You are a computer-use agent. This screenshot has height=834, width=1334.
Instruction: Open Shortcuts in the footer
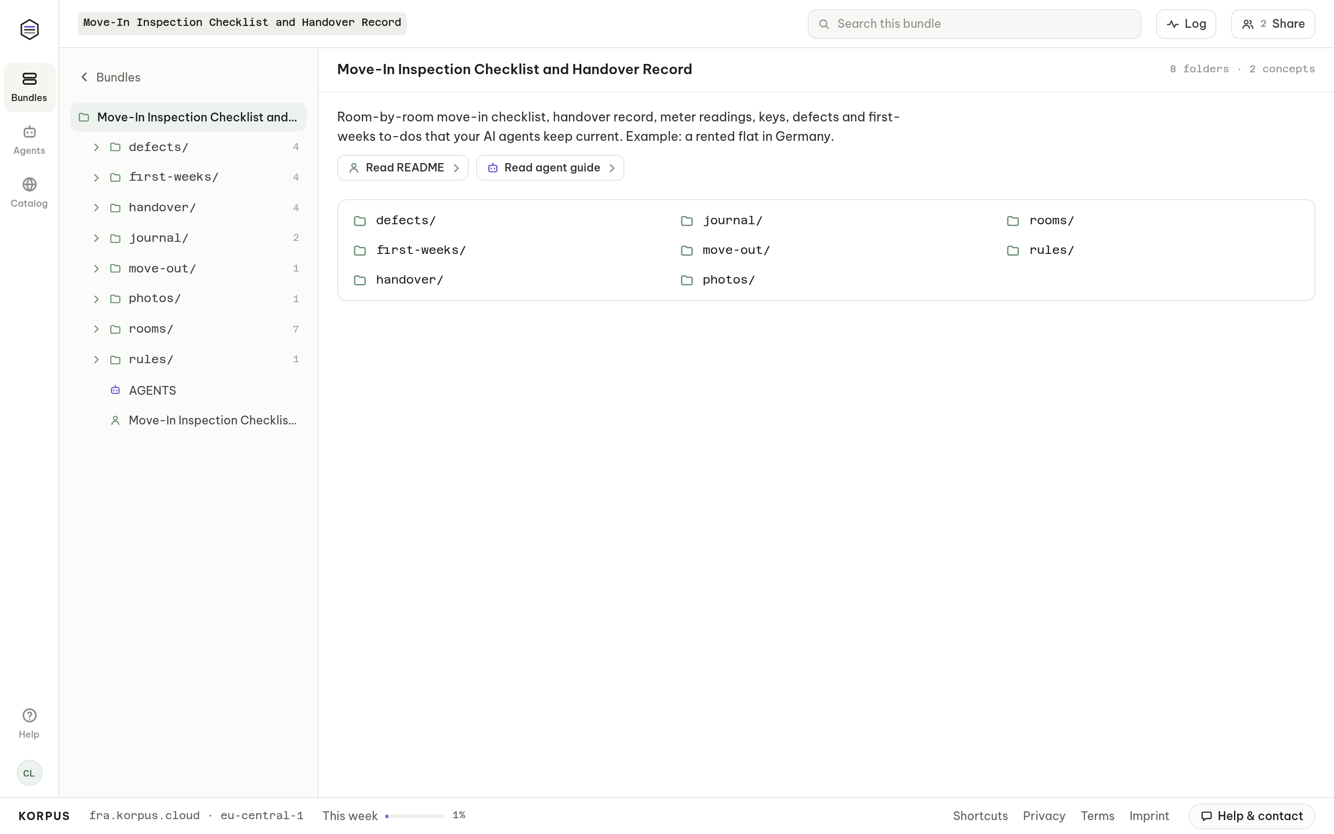pyautogui.click(x=980, y=816)
